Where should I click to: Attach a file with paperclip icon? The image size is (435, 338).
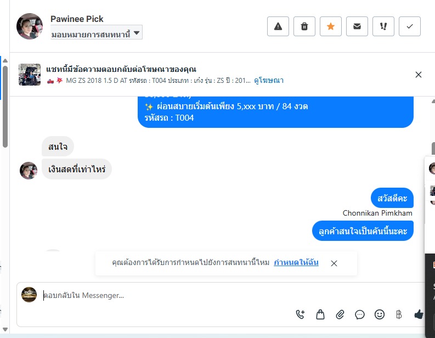click(340, 314)
